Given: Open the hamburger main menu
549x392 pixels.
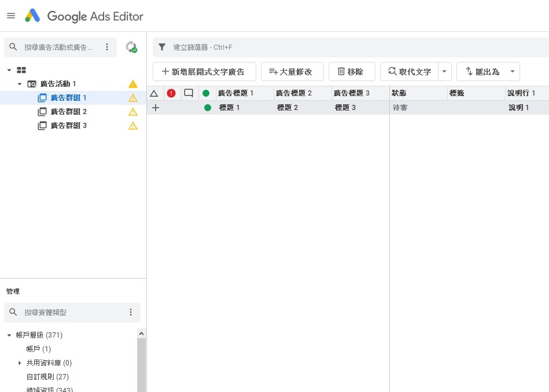Looking at the screenshot, I should (11, 16).
